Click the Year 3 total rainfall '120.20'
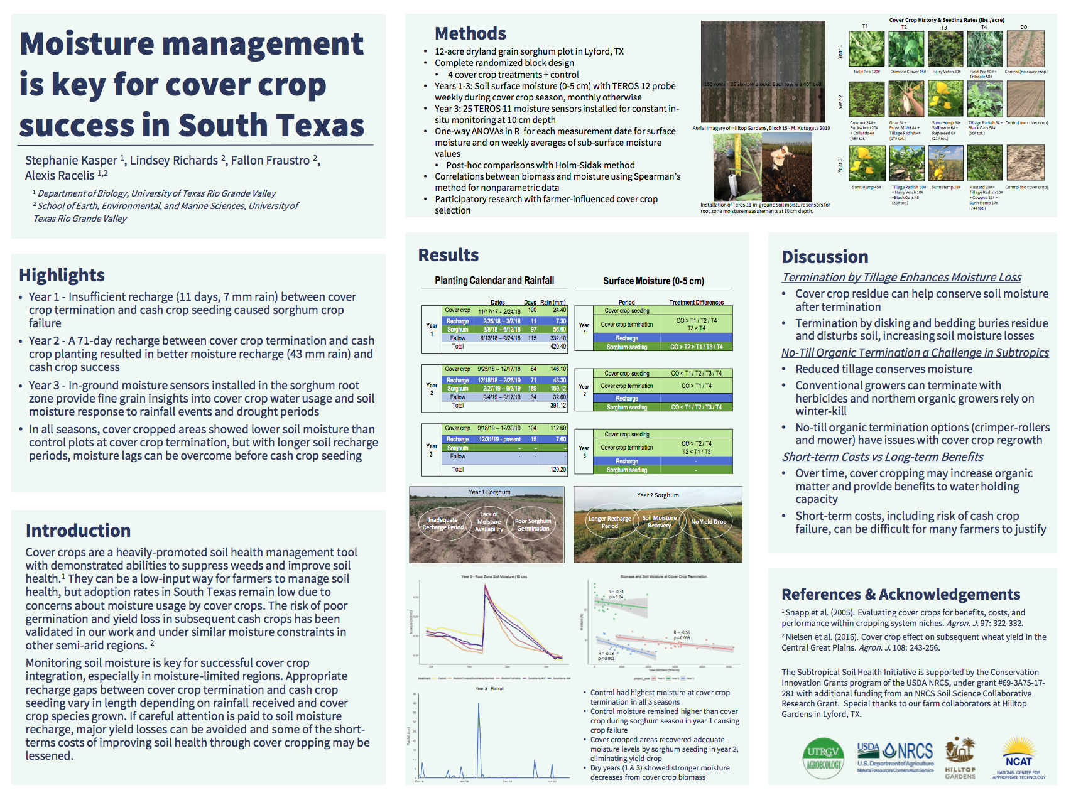This screenshot has height=800, width=1071. [558, 470]
